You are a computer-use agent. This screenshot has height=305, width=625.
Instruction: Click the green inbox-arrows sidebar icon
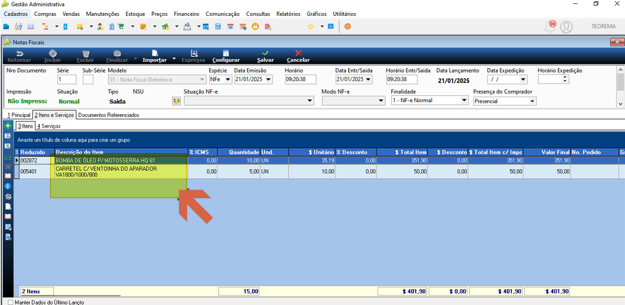pos(7,156)
